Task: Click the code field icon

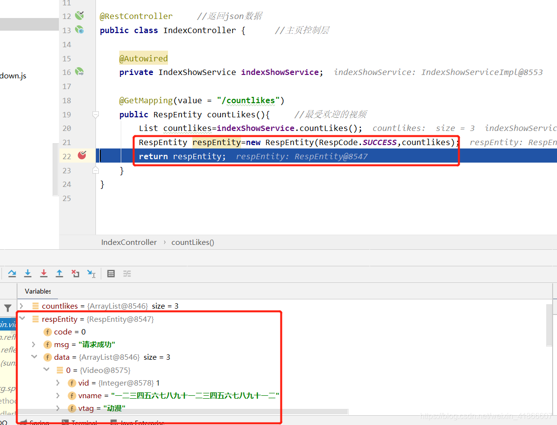Action: (x=48, y=332)
